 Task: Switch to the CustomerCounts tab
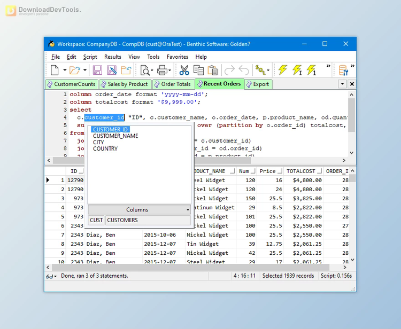click(72, 84)
